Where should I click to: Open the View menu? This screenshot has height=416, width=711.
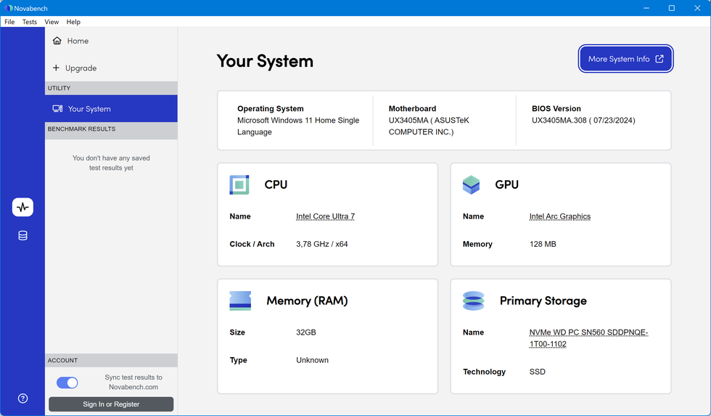pyautogui.click(x=52, y=22)
